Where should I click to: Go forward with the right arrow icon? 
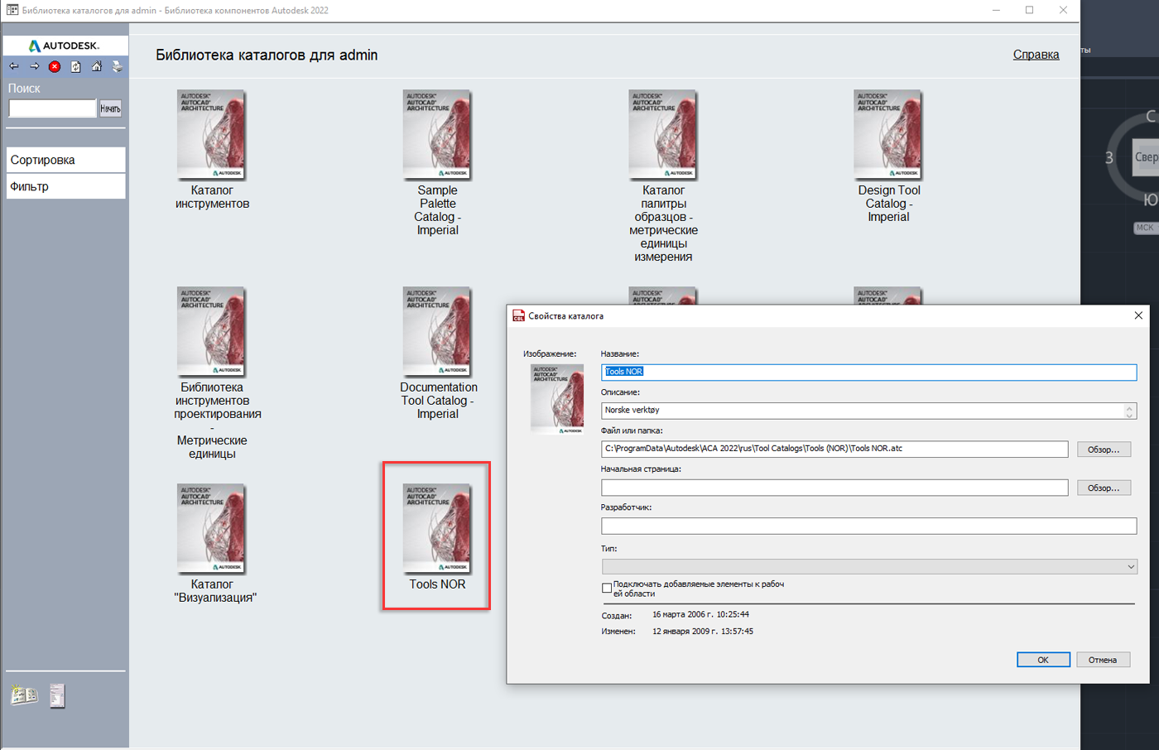[x=34, y=66]
